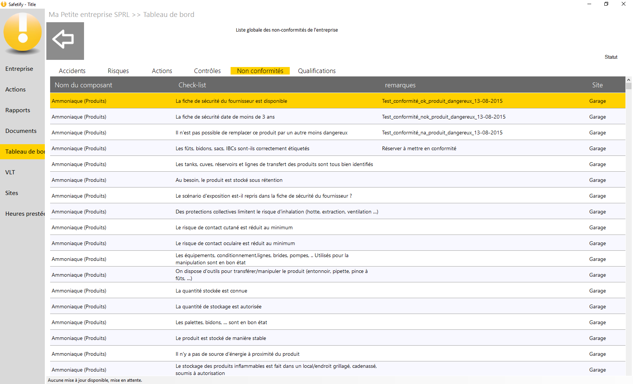Image resolution: width=633 pixels, height=384 pixels.
Task: Switch to the Contrôles tab
Action: coord(207,71)
